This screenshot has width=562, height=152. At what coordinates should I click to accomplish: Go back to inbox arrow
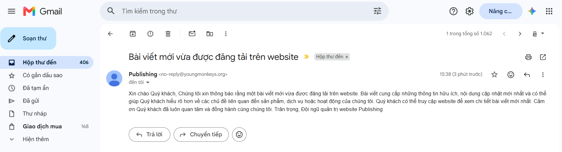110,34
